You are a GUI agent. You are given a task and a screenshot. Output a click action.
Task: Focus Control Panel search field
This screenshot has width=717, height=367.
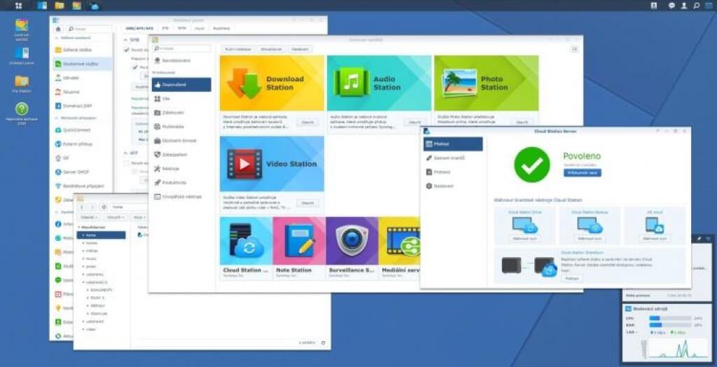coord(90,29)
